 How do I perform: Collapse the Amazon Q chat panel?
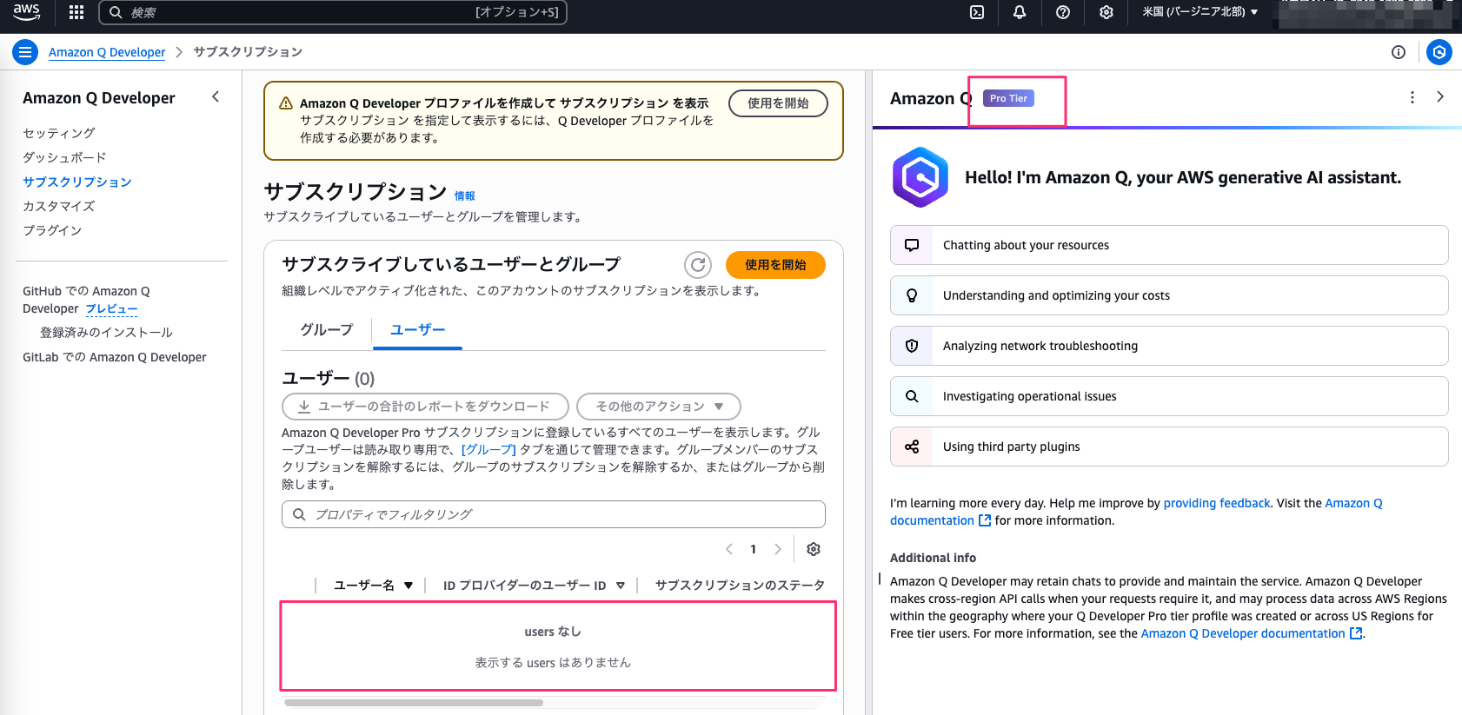coord(1440,97)
